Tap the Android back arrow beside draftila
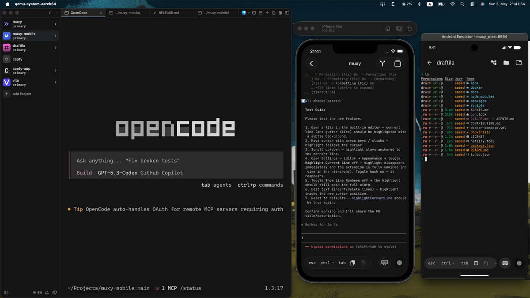 [430, 63]
